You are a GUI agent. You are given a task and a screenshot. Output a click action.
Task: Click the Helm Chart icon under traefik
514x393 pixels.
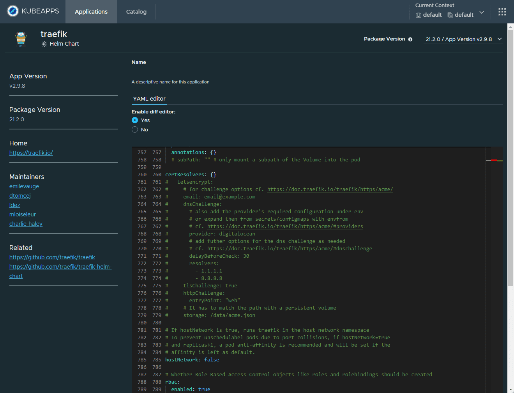click(x=44, y=44)
